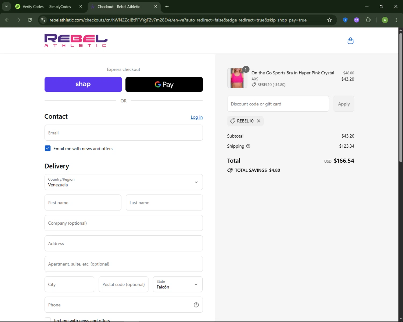Click the total savings tag icon

pos(230,170)
